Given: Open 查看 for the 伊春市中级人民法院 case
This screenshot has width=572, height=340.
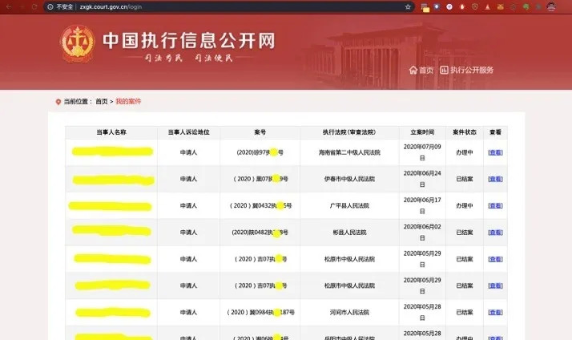Looking at the screenshot, I should 495,179.
